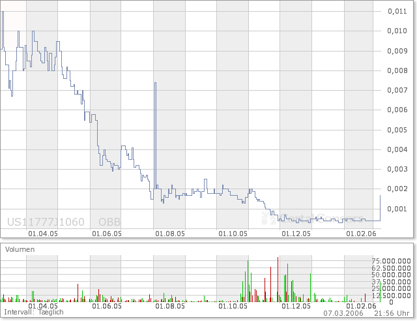
Task: Select 01.02.06 on the price chart axis
Action: pyautogui.click(x=361, y=232)
